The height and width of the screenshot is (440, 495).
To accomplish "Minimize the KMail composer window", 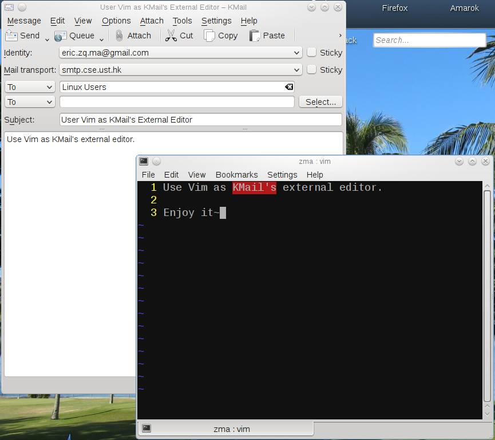I will 311,7.
